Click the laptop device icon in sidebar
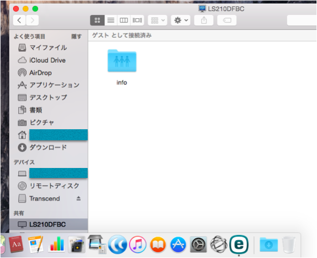The width and height of the screenshot is (317, 258). pos(22,174)
